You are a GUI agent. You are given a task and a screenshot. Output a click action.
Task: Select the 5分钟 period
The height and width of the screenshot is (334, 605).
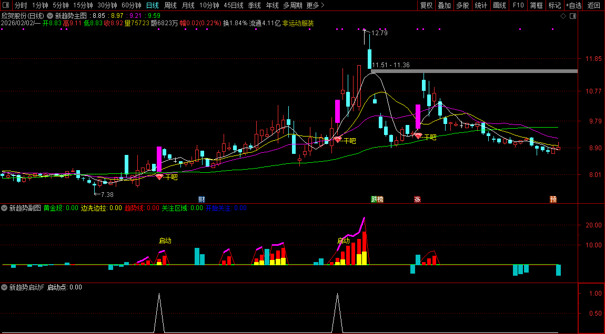[60, 5]
